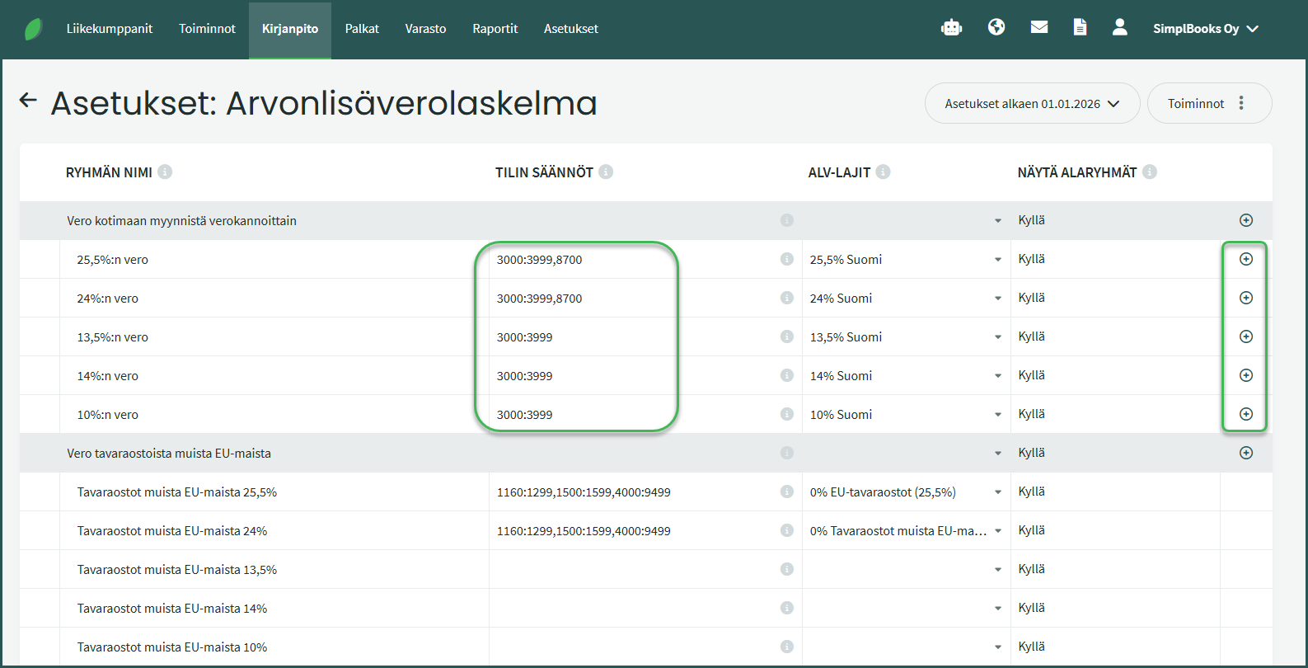The height and width of the screenshot is (668, 1308).
Task: Open the envelope messages icon
Action: click(x=1039, y=28)
